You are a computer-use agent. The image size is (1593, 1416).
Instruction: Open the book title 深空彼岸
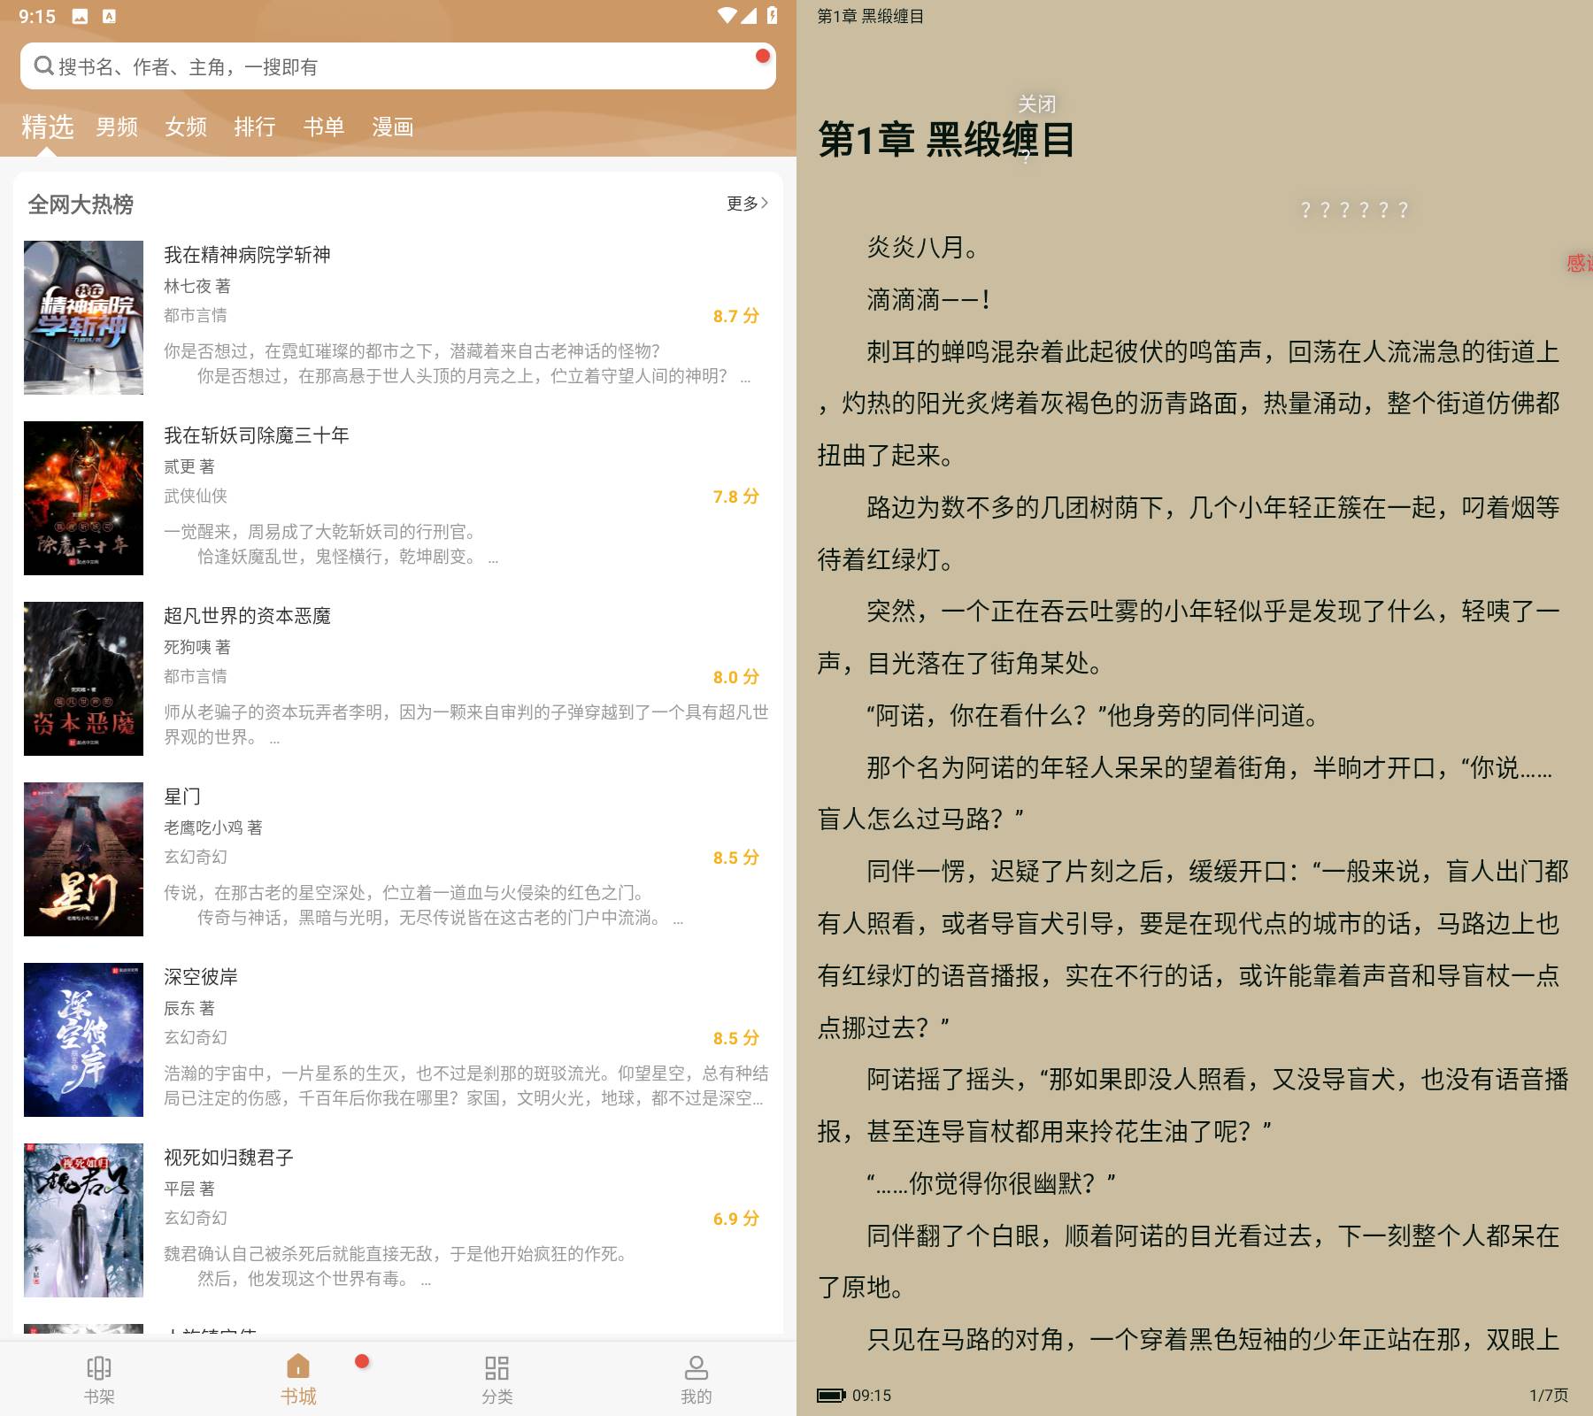pyautogui.click(x=201, y=977)
